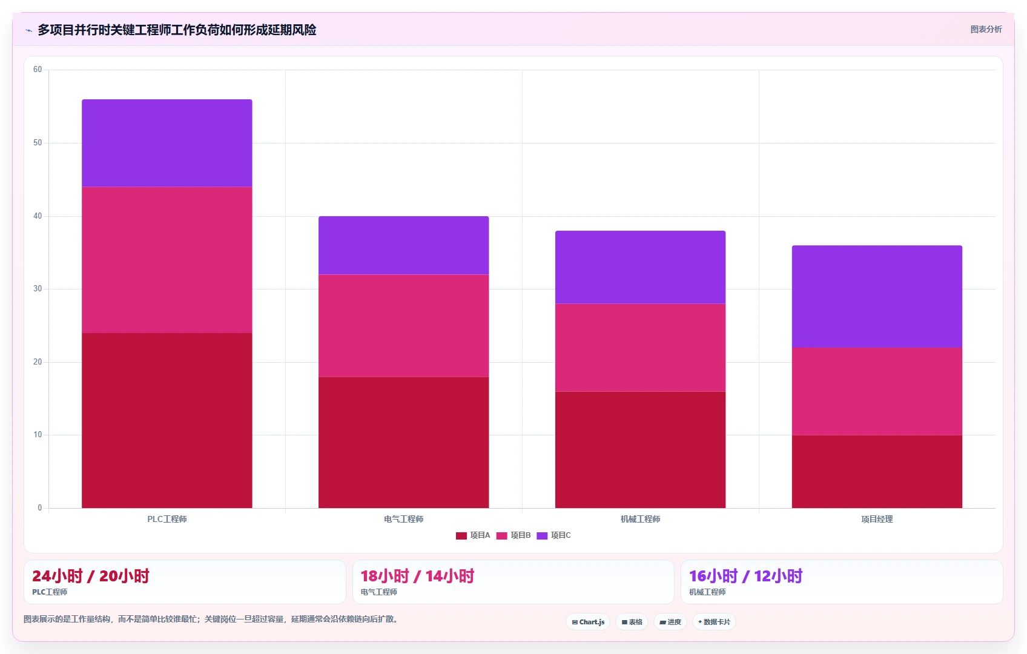Click the PLC工程师 x-axis label
Screen dimensions: 1027x654
coord(167,519)
